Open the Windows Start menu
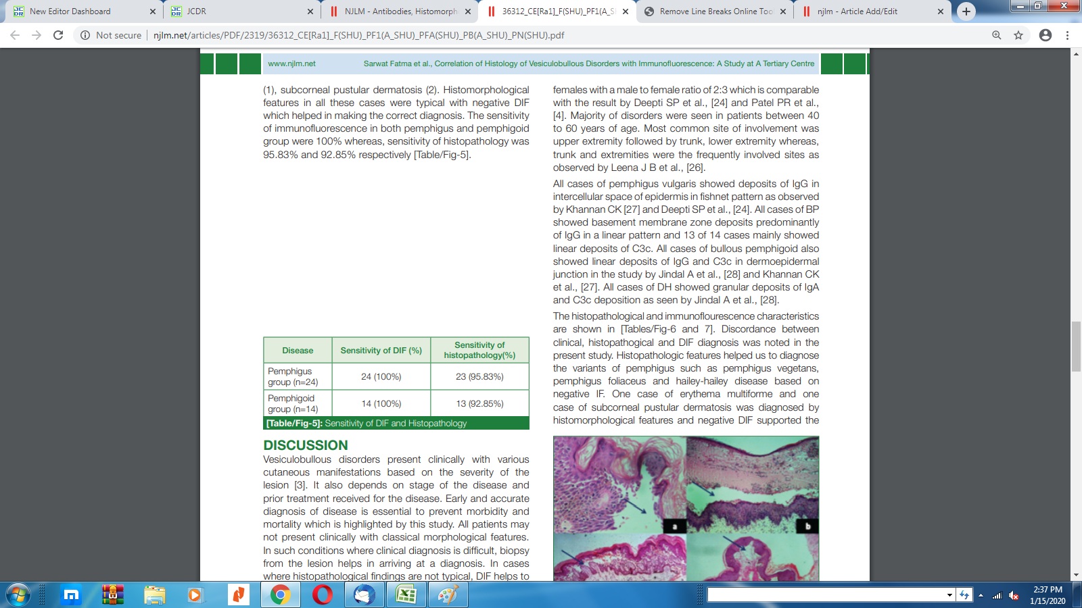 [18, 595]
